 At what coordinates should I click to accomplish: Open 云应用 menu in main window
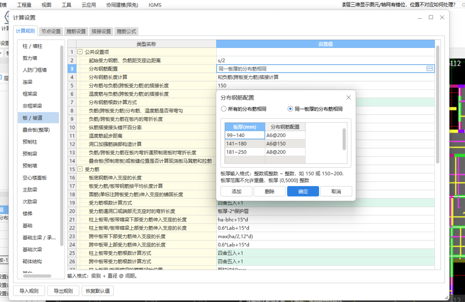click(x=89, y=5)
